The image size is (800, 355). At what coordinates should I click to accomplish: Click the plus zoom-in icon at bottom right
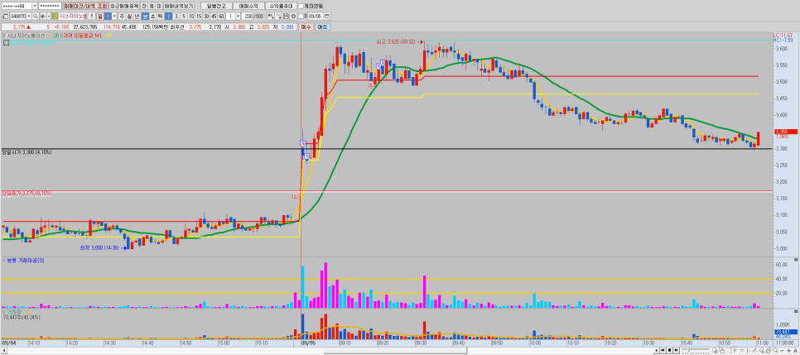point(788,350)
